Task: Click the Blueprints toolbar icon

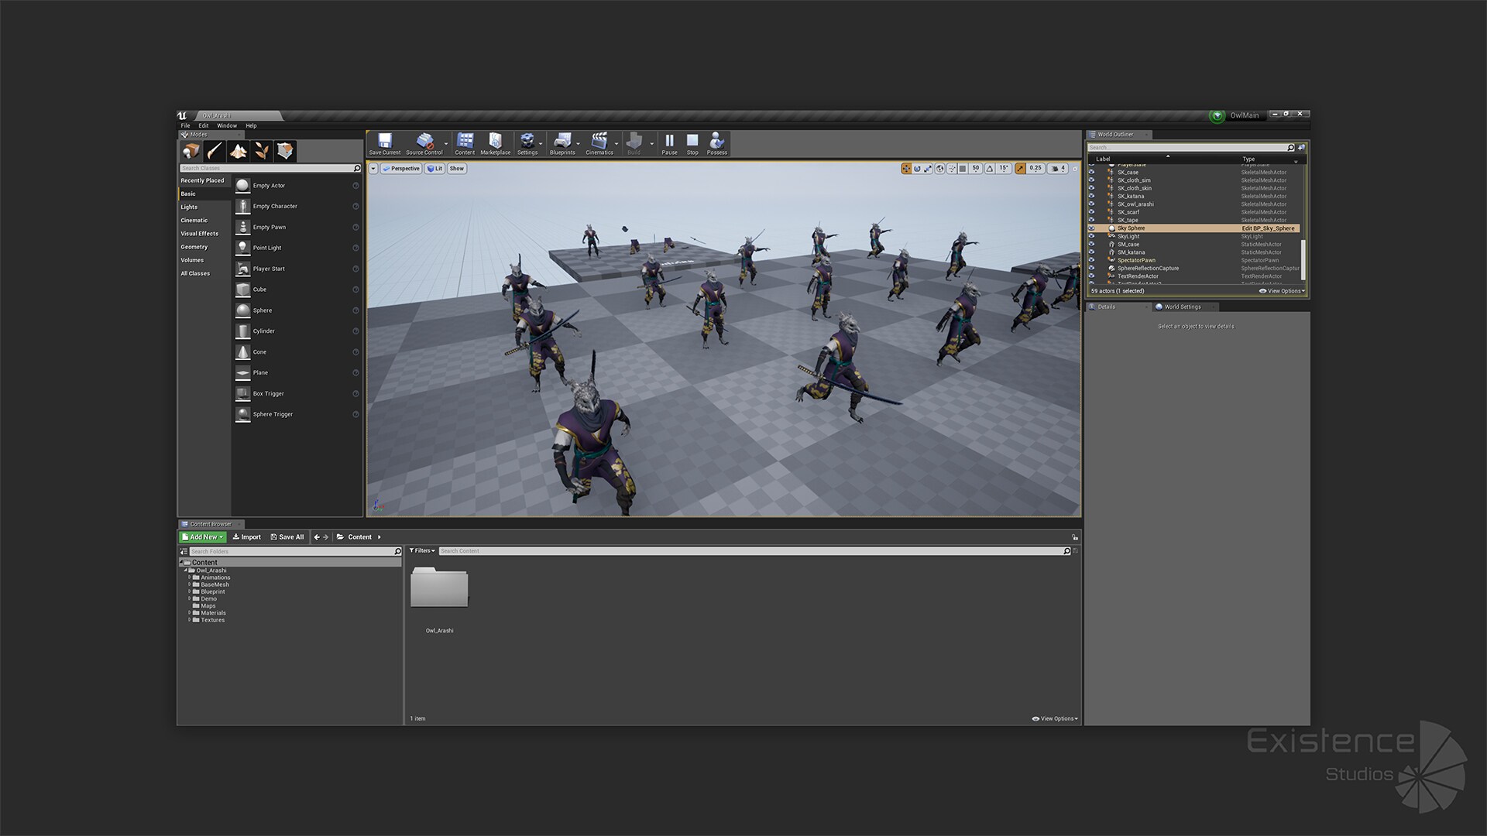Action: point(562,143)
